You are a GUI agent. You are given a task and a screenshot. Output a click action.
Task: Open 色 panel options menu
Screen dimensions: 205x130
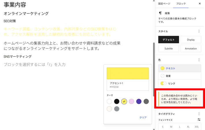point(199,60)
